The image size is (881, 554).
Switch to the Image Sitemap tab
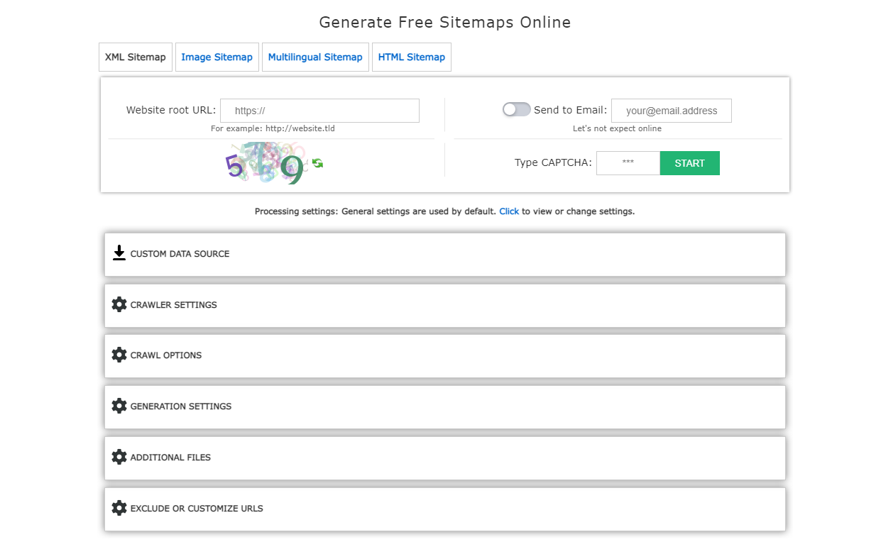point(217,57)
